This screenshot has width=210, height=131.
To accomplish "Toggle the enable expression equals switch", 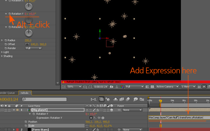I will pos(91,118).
